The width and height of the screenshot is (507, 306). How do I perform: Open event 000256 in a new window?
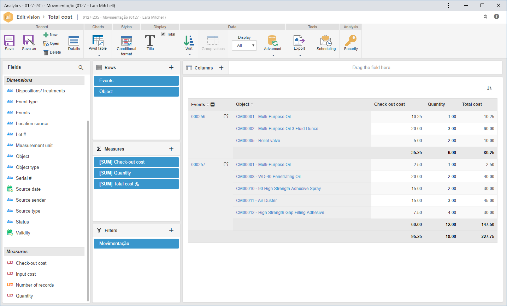(226, 116)
